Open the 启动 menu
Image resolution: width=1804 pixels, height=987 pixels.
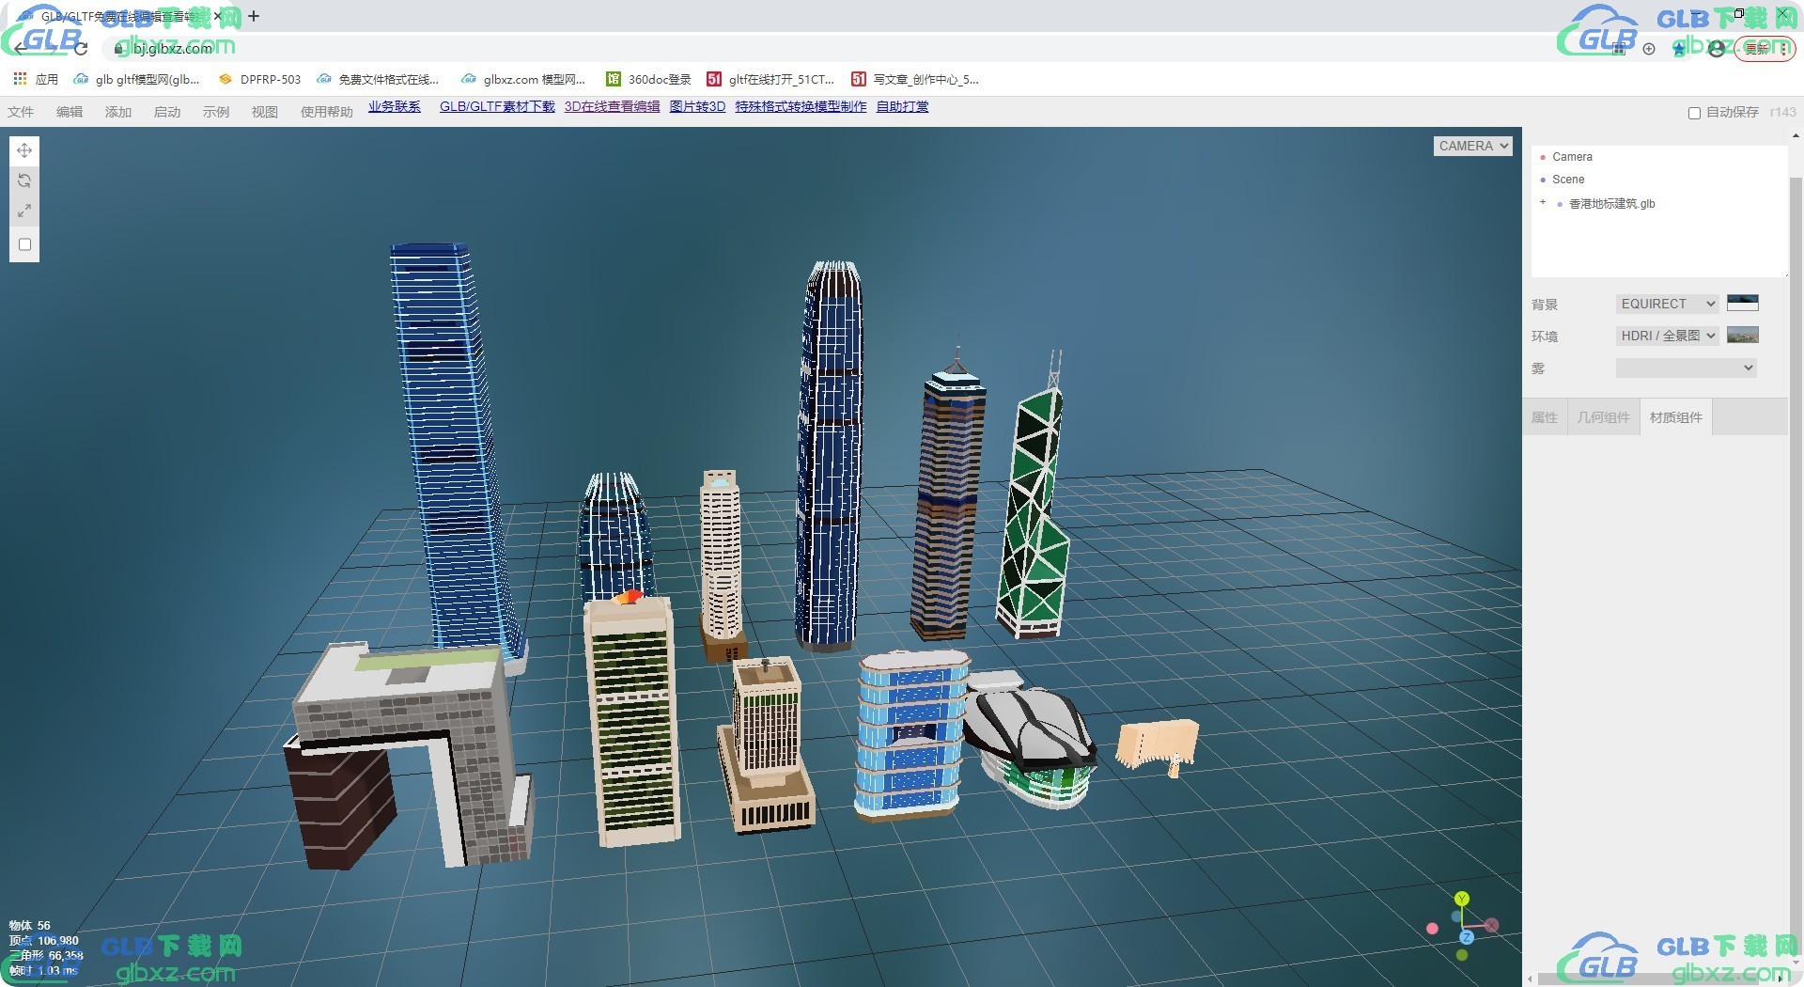[167, 112]
